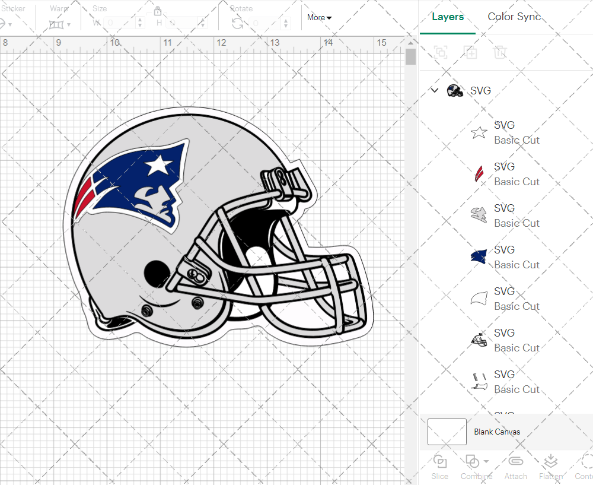Select the white star SVG layer
This screenshot has height=485, width=593.
pyautogui.click(x=506, y=132)
